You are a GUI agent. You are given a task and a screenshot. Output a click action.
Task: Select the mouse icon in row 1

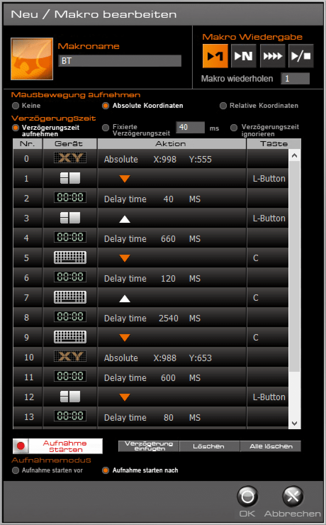[x=70, y=178]
